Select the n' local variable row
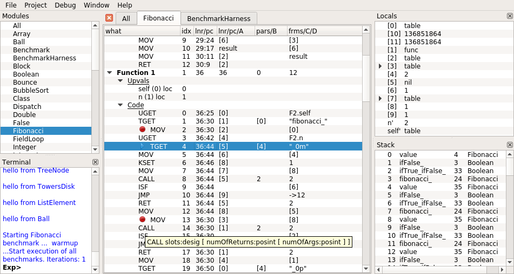Screen dimensions: 514x274 [444, 122]
